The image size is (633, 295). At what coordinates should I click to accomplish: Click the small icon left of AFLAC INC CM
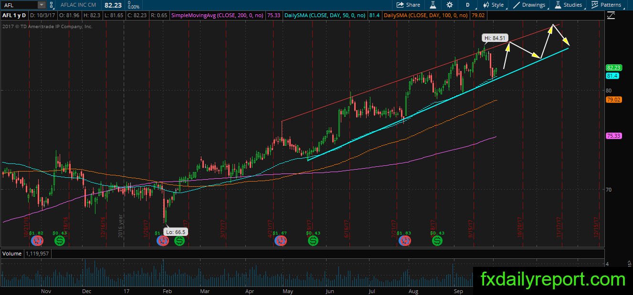click(x=53, y=5)
